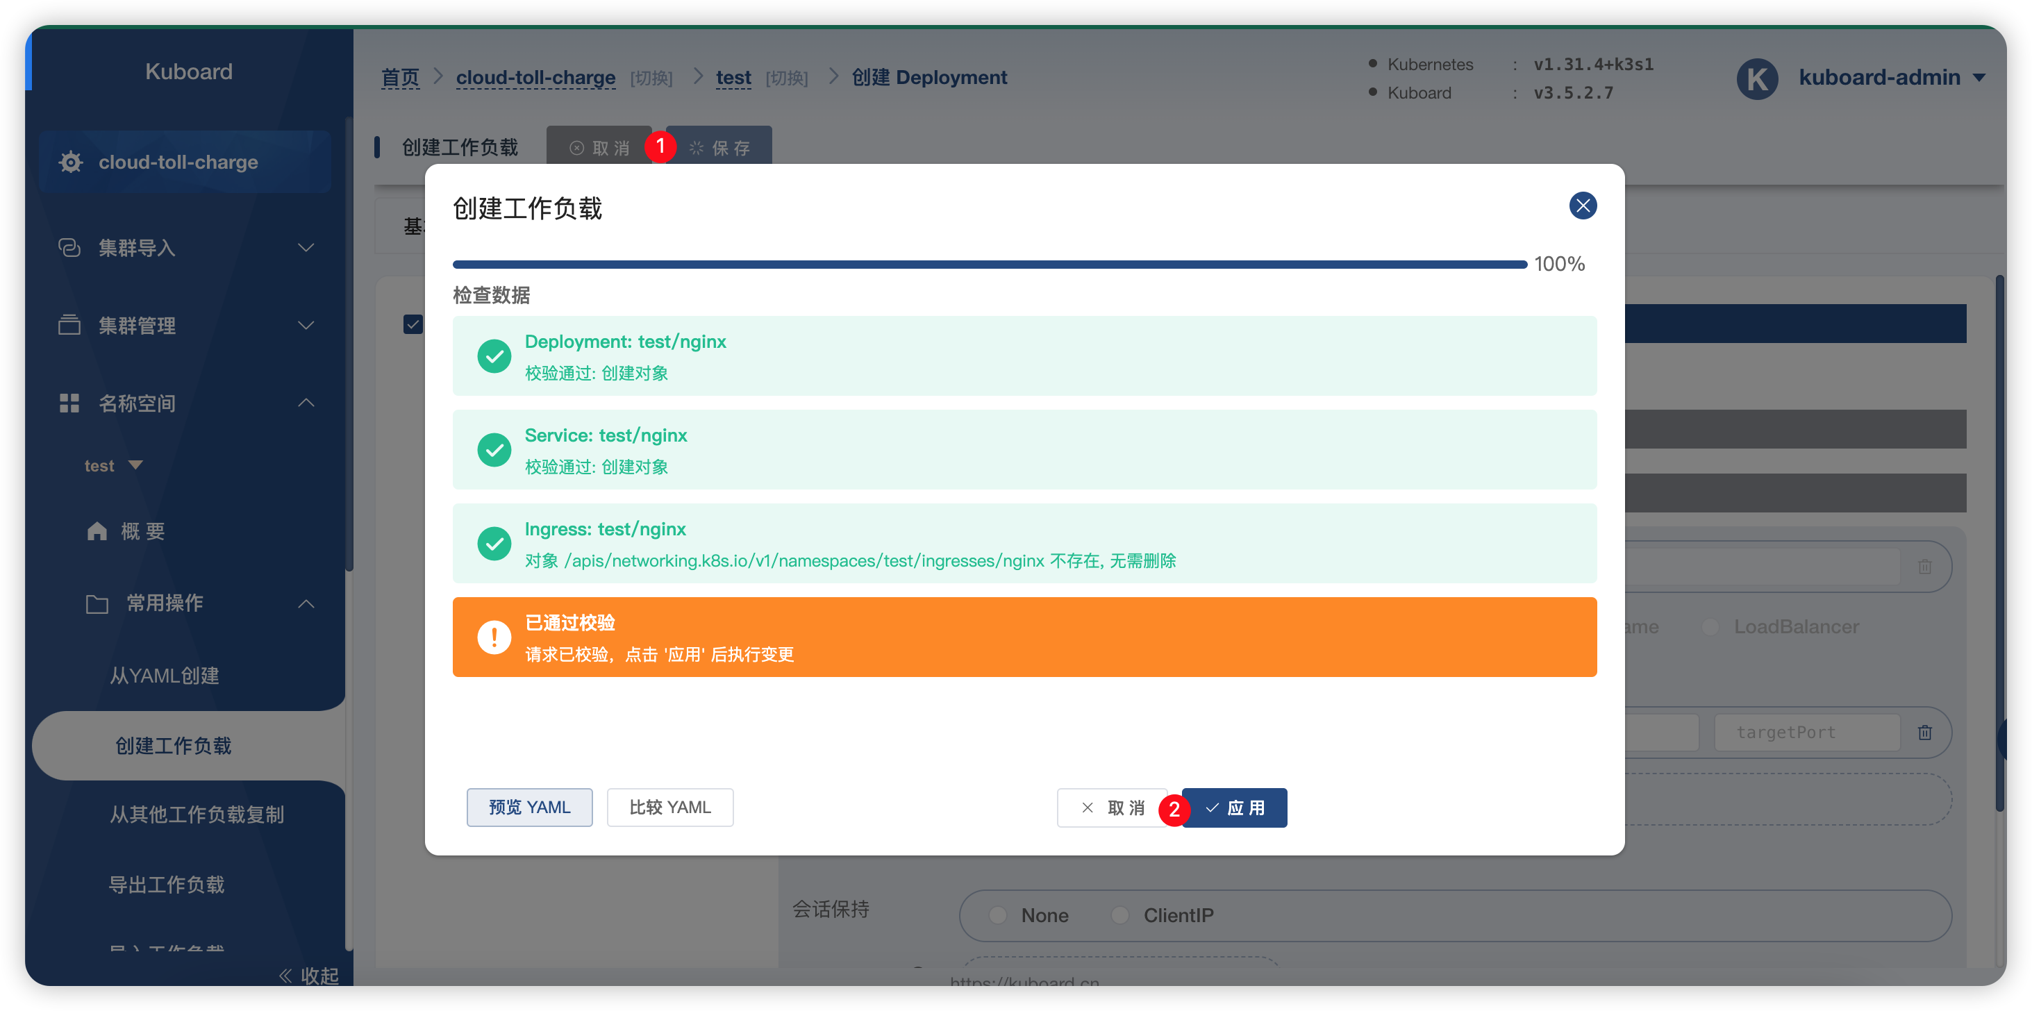
Task: Click 取消 in the dialog footer
Action: (1113, 808)
